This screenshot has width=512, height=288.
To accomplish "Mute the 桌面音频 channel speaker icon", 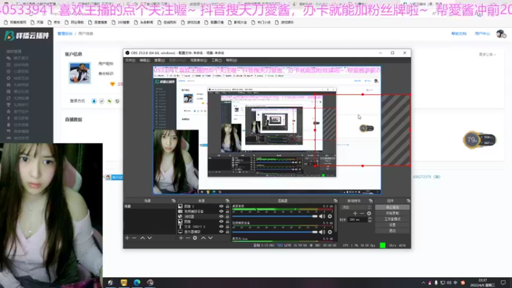I will (322, 216).
